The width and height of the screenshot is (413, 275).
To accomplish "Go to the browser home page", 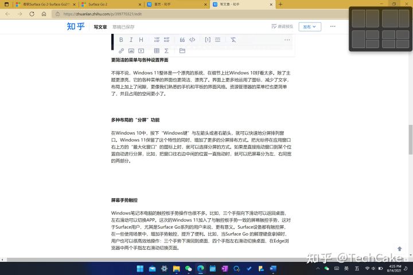I will pyautogui.click(x=44, y=14).
